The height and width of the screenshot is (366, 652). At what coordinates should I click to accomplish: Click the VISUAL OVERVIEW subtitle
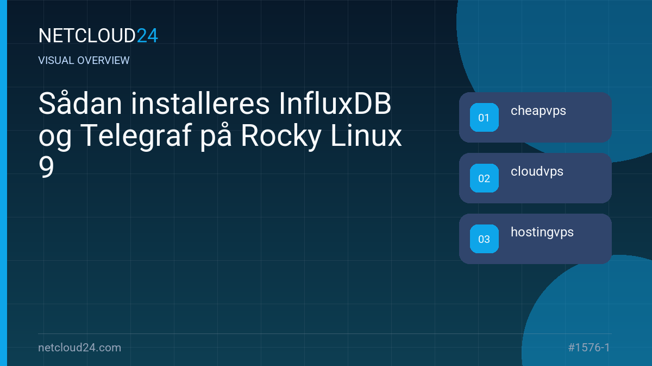tap(84, 60)
